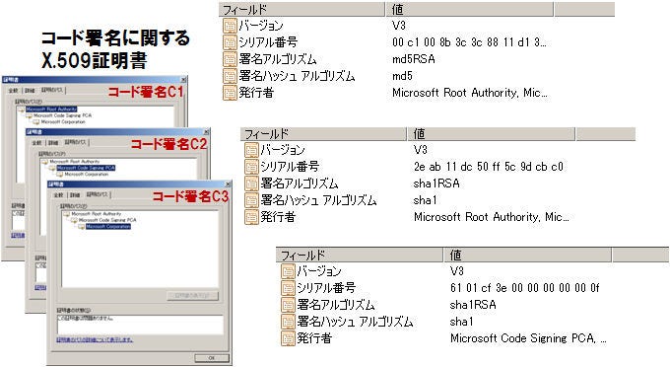Select Microsoft Root Authority text in C3 path tree
670x367 pixels.
(x=97, y=214)
